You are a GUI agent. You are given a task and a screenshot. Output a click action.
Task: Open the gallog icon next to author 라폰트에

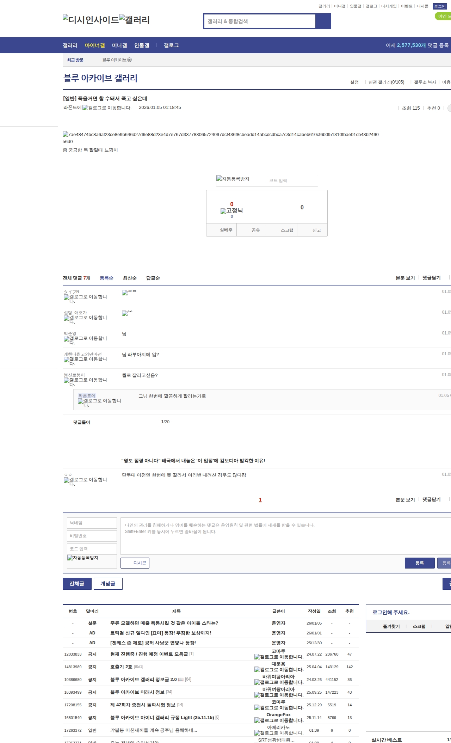pos(85,108)
